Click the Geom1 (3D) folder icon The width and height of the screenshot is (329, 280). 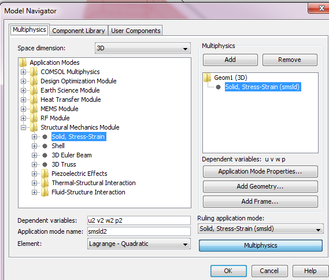click(208, 78)
